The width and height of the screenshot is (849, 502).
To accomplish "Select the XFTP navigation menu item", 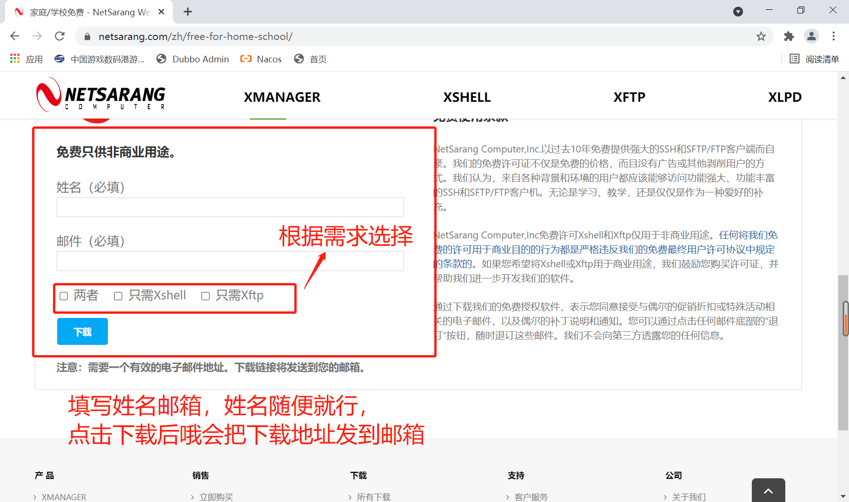I will (x=629, y=97).
